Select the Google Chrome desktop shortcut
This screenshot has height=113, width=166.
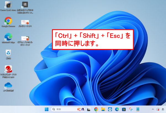click(8, 21)
